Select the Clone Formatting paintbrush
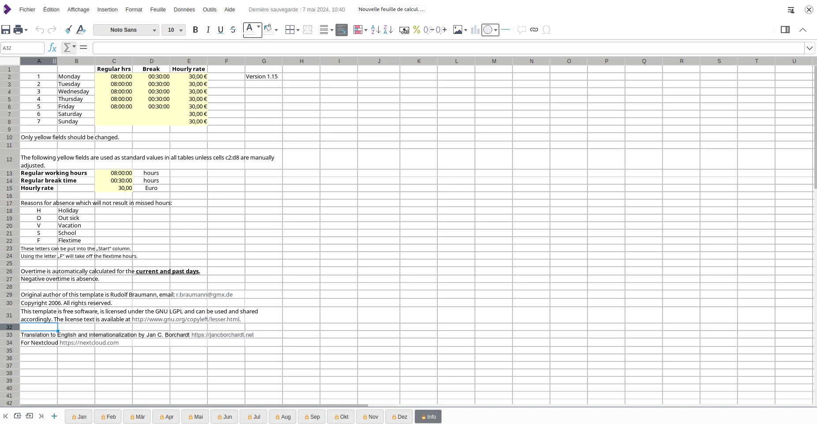Image resolution: width=817 pixels, height=424 pixels. click(x=68, y=30)
